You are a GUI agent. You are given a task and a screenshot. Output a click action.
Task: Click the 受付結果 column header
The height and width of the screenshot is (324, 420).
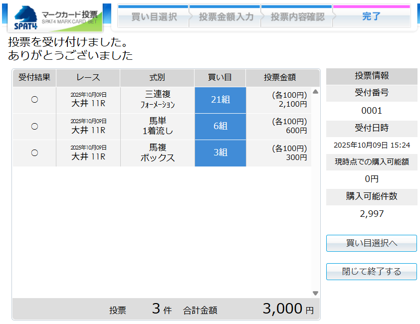pos(34,77)
